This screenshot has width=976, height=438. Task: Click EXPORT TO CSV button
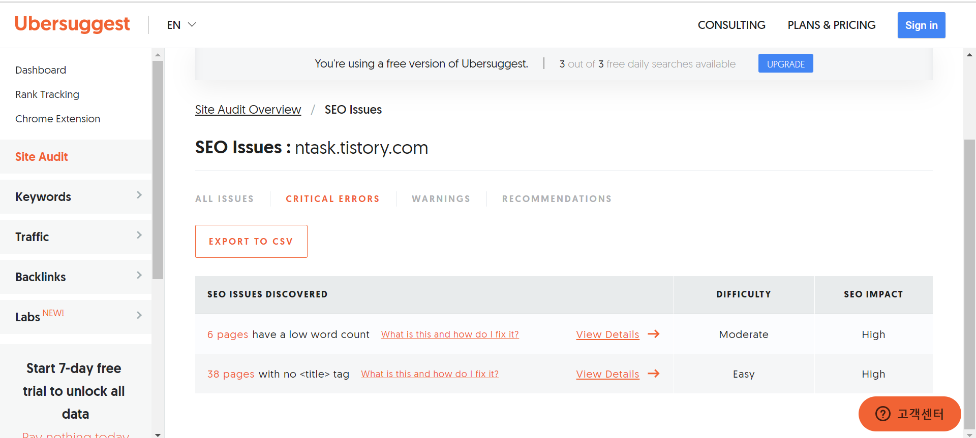(251, 241)
